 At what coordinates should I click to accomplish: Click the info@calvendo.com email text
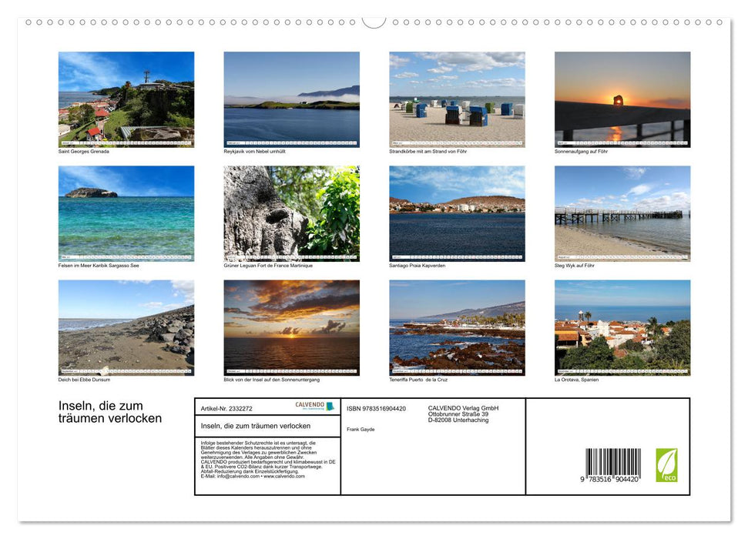(x=238, y=476)
